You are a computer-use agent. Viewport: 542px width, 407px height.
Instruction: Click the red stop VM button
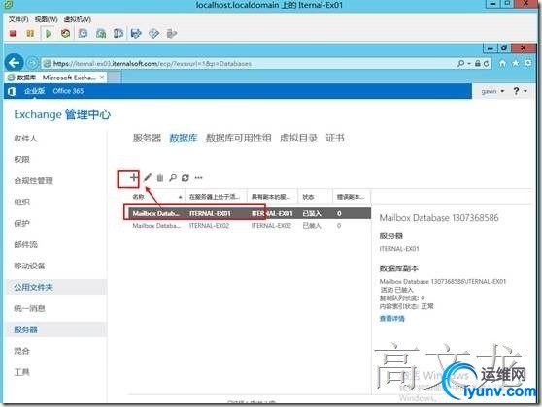click(x=13, y=34)
